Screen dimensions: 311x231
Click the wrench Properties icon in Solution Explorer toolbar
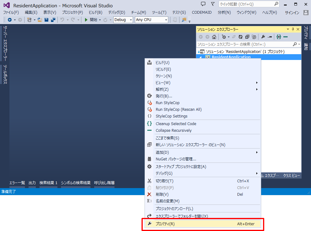coord(263,37)
